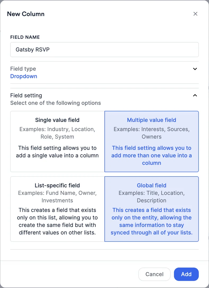209x288 pixels.
Task: Click inside the Field Name input
Action: (x=104, y=50)
